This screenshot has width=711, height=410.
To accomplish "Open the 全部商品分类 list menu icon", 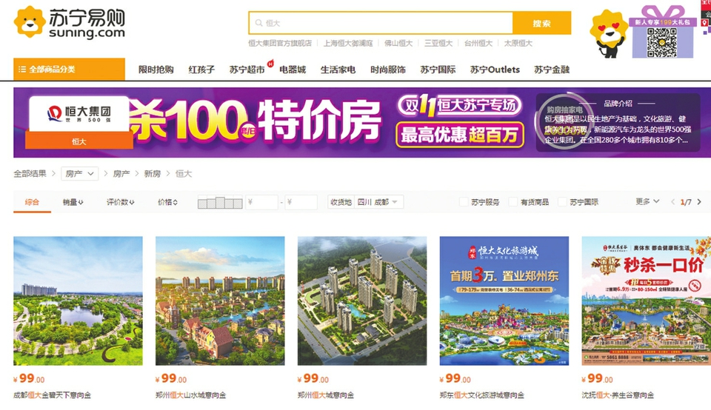I will [21, 70].
